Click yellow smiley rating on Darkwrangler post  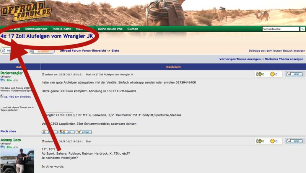click(272, 74)
